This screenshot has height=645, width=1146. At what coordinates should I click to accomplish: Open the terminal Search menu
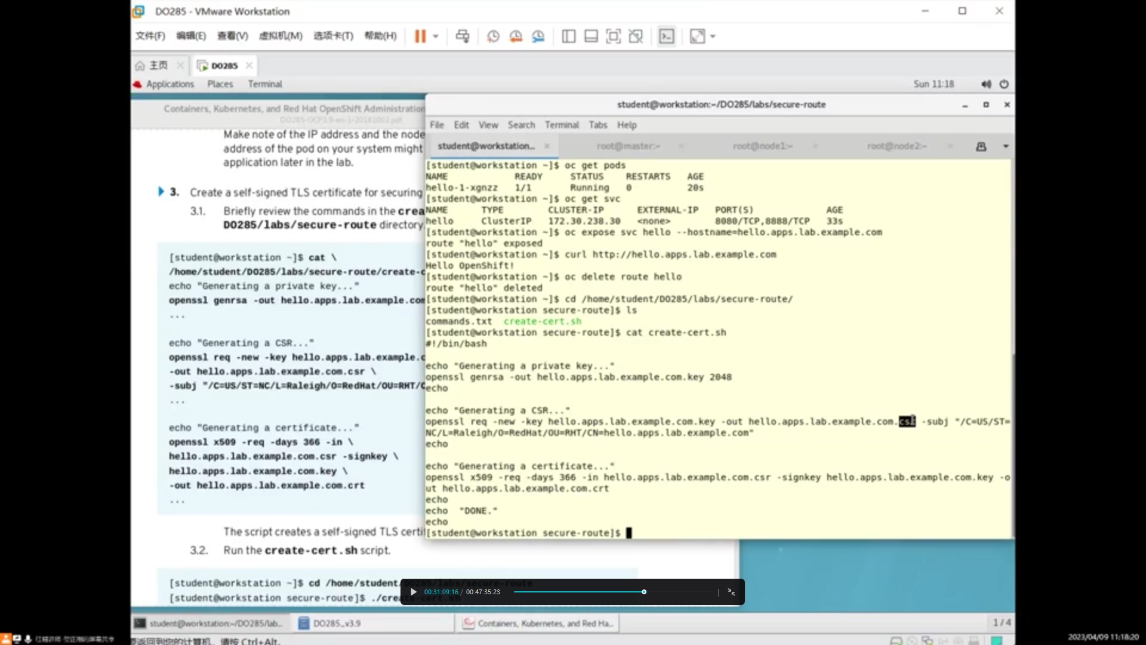(x=521, y=125)
